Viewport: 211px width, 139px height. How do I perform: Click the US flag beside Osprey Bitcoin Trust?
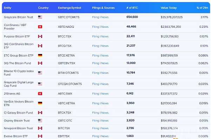tap(40, 120)
